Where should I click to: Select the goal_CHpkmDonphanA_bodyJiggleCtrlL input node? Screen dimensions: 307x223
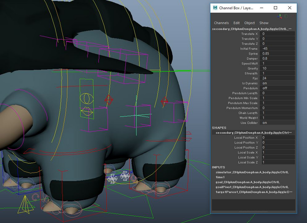point(248,182)
